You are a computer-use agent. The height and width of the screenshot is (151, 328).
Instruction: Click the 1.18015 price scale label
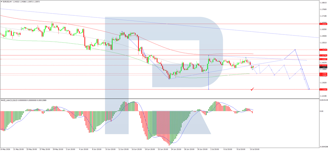click(323, 3)
